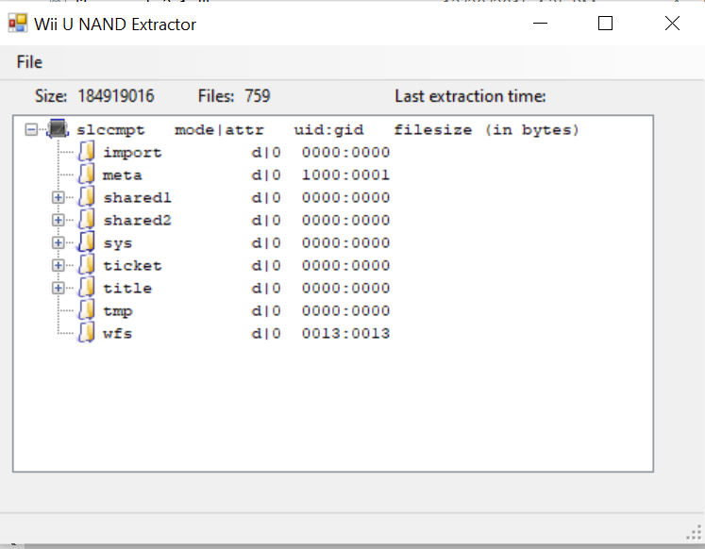
Task: Select the slccmpt root header row
Action: (327, 130)
